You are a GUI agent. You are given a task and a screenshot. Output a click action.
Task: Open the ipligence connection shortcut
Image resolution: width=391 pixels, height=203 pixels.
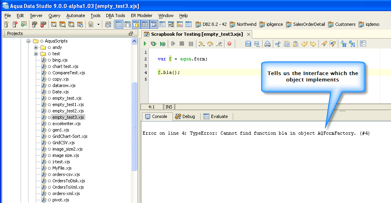[x=271, y=24]
